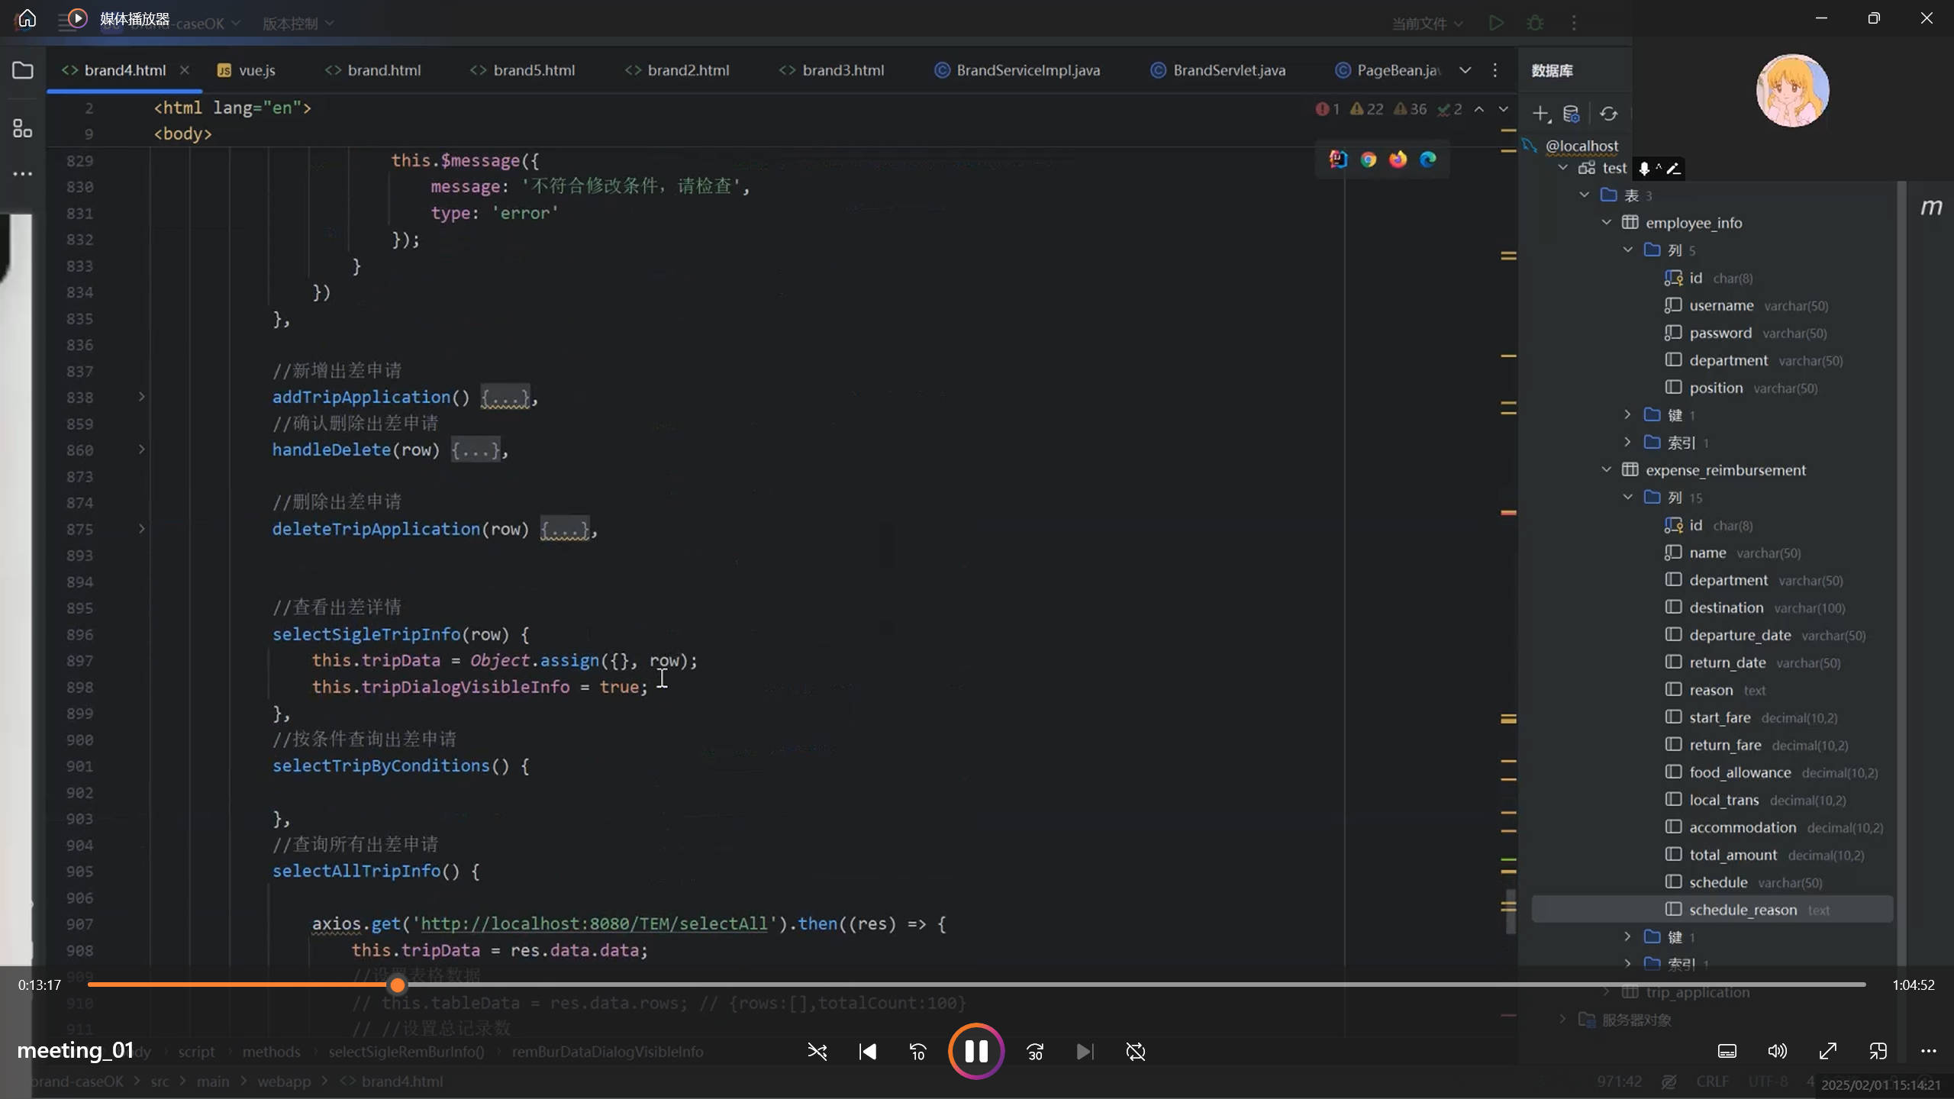Click methods in the breadcrumb

coord(271,1052)
